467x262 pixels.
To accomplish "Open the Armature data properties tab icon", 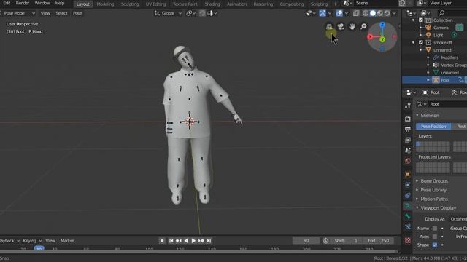I will [x=408, y=206].
